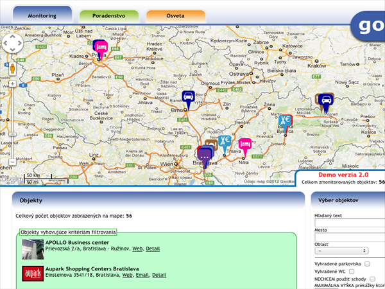
Task: Open the Monitoring tab
Action: point(42,15)
